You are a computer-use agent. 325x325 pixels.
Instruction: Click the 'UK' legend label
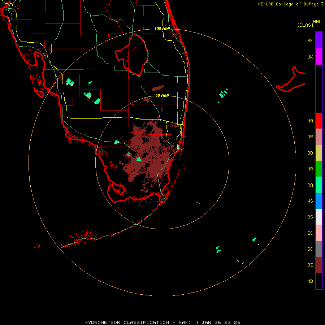pos(310,57)
